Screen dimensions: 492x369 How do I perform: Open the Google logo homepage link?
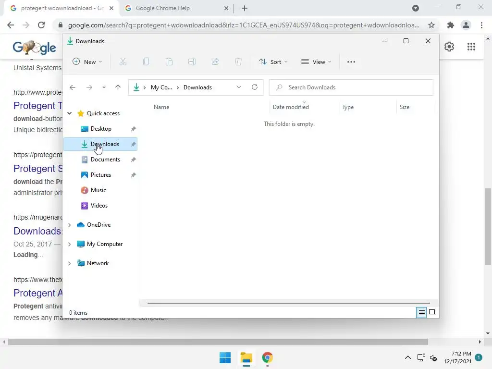[x=35, y=48]
